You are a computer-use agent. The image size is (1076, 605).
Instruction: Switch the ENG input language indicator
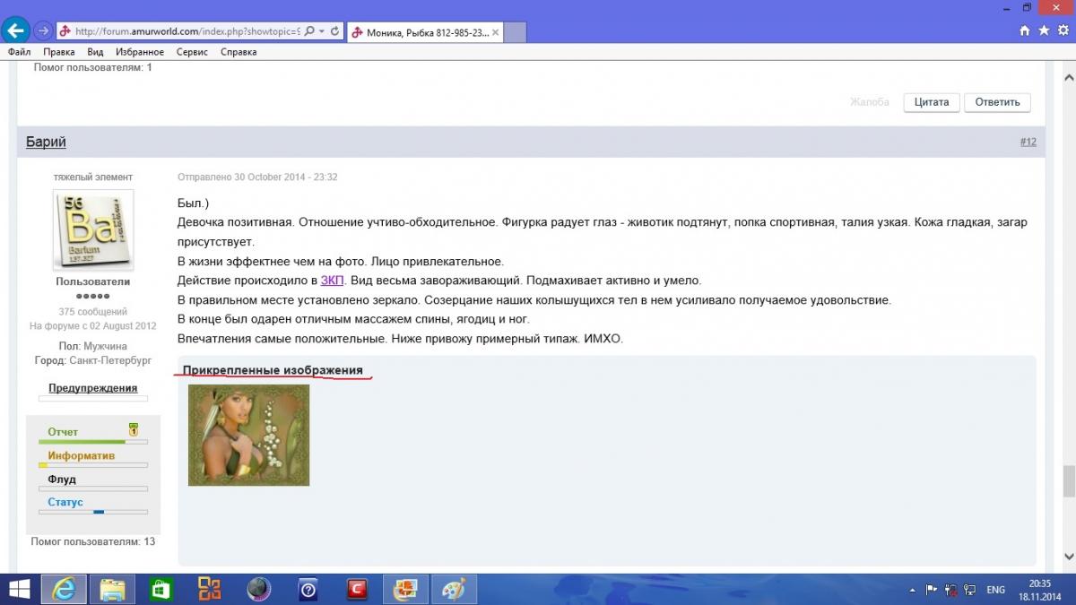995,590
